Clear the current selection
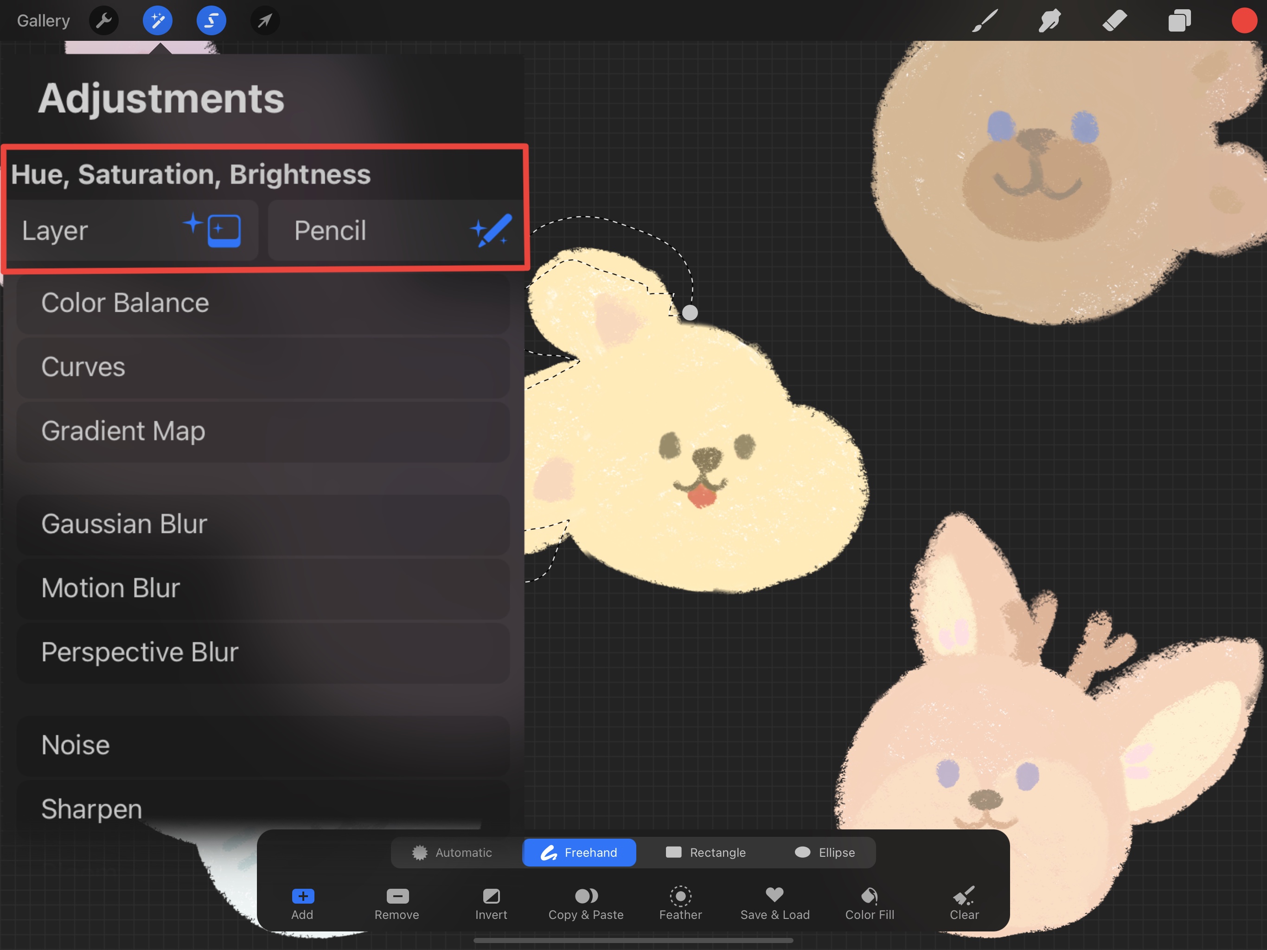Screen dimensions: 1267x950 [964, 904]
